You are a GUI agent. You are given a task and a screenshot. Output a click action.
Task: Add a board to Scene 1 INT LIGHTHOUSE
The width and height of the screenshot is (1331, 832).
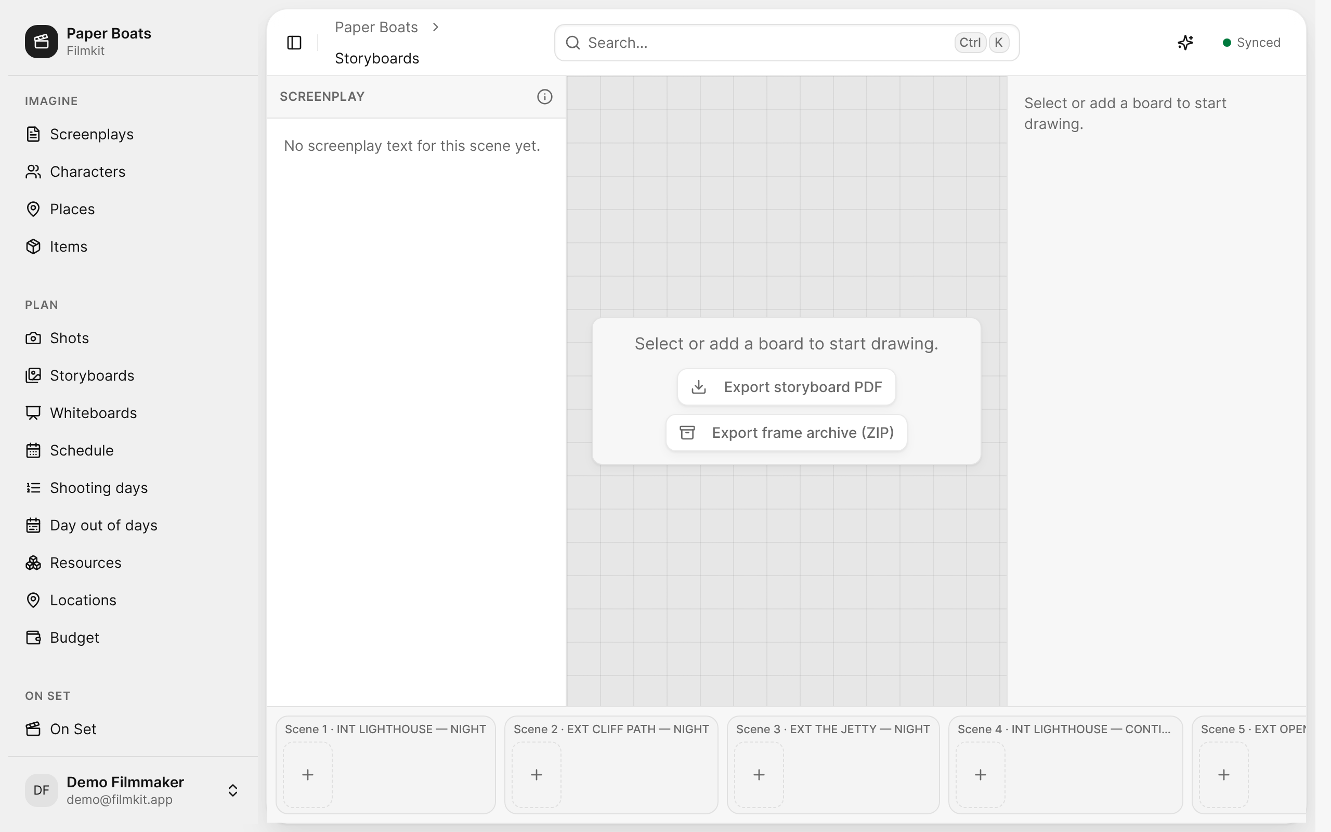[307, 775]
